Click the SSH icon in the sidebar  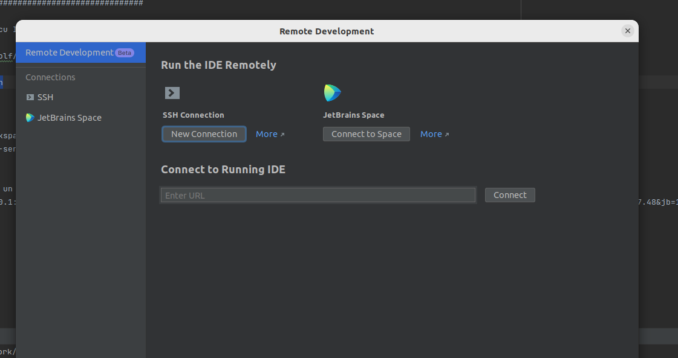point(29,97)
